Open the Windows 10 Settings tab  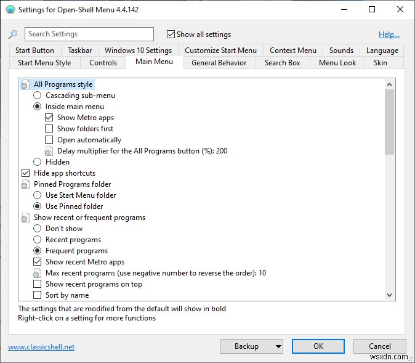138,51
